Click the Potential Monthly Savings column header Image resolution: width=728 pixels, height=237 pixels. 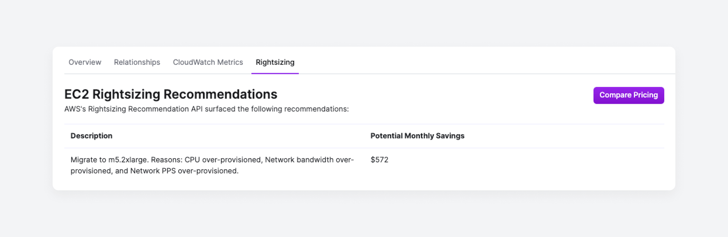click(x=417, y=136)
